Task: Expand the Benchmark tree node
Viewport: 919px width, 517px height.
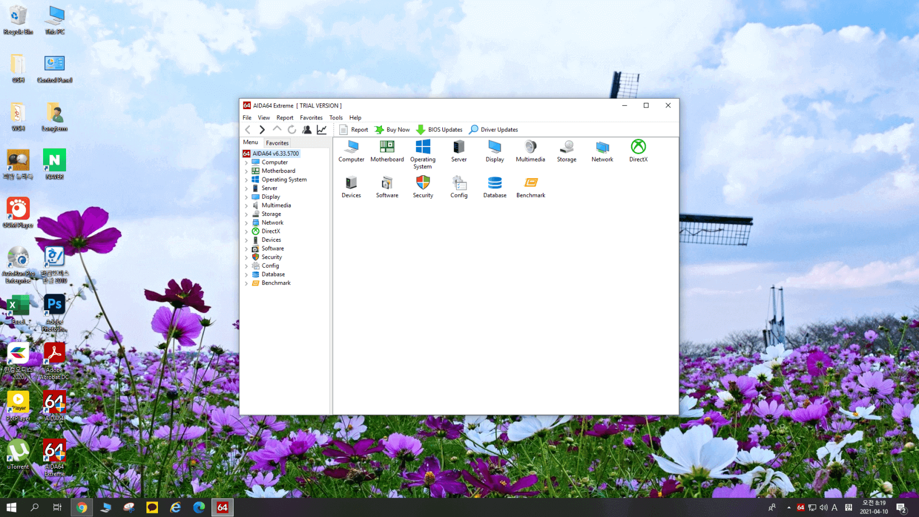Action: (246, 283)
